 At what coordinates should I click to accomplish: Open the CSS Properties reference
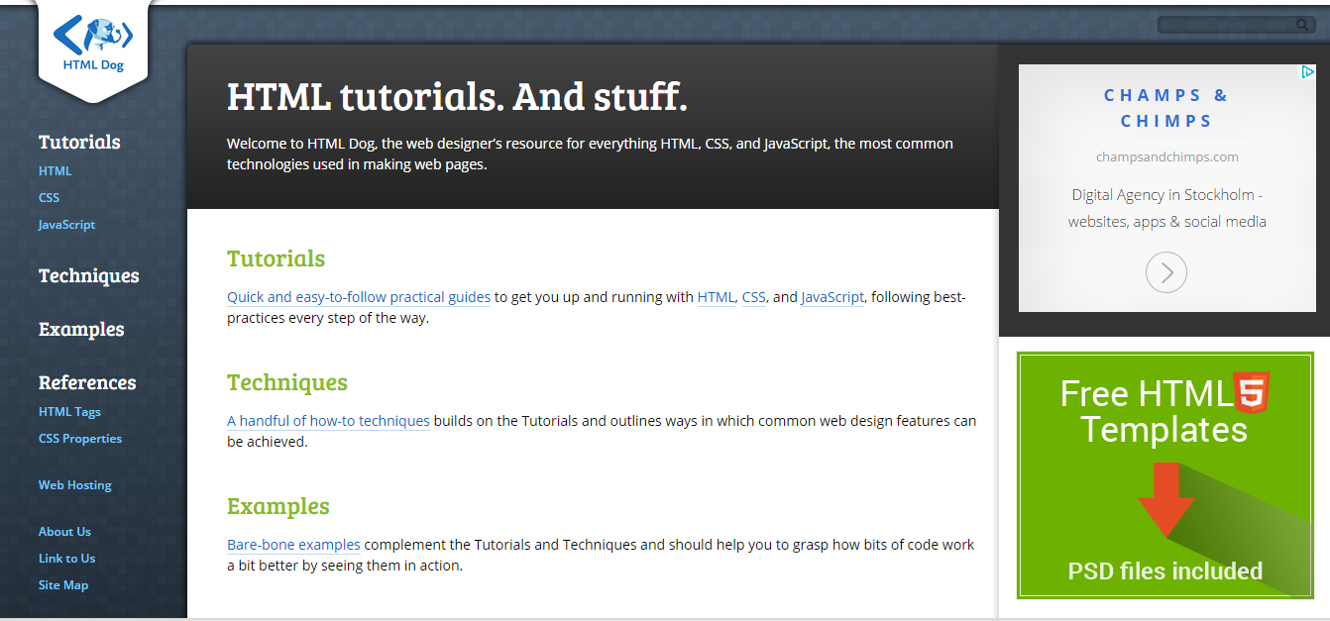tap(80, 438)
